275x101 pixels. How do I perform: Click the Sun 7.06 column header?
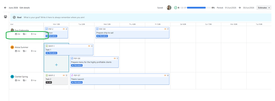(208, 24)
